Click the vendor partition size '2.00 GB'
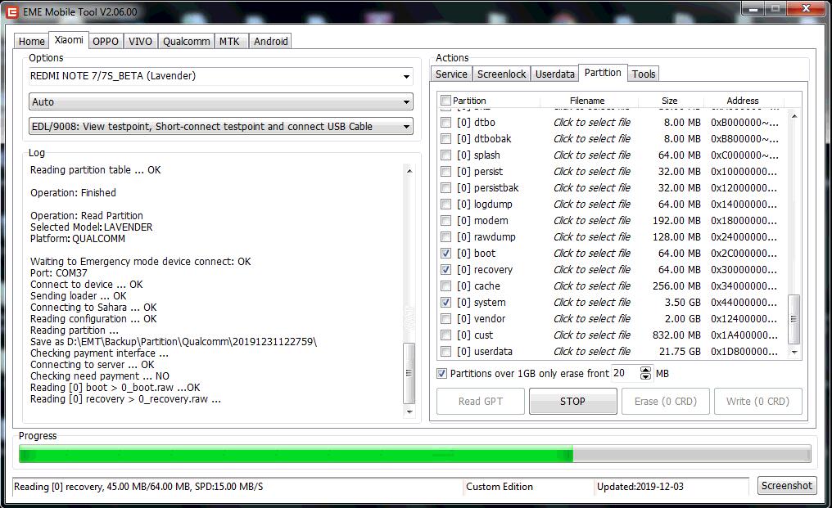 click(x=683, y=319)
